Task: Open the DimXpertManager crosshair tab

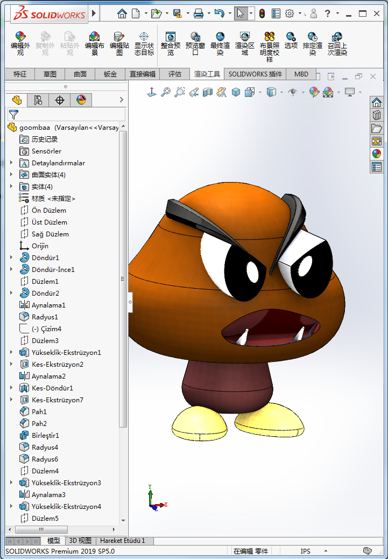Action: 60,100
